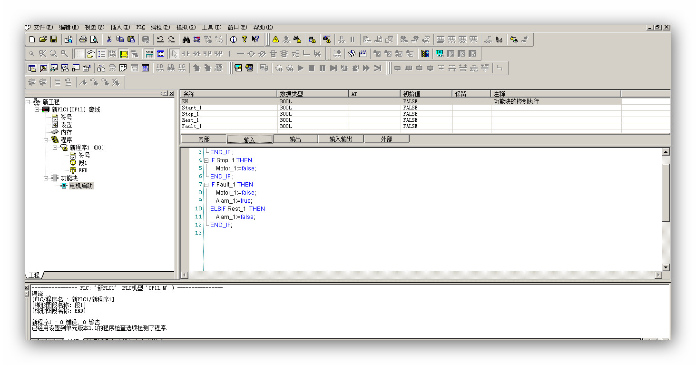The height and width of the screenshot is (365, 696).
Task: Toggle the grid display button
Action: click(80, 54)
